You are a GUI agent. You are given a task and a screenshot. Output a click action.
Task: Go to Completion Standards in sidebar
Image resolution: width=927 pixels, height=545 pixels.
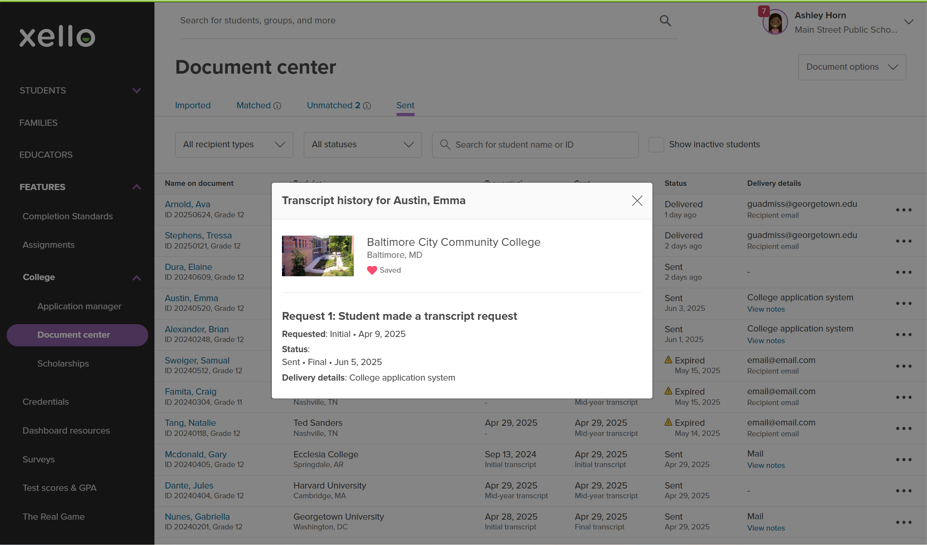pyautogui.click(x=67, y=216)
